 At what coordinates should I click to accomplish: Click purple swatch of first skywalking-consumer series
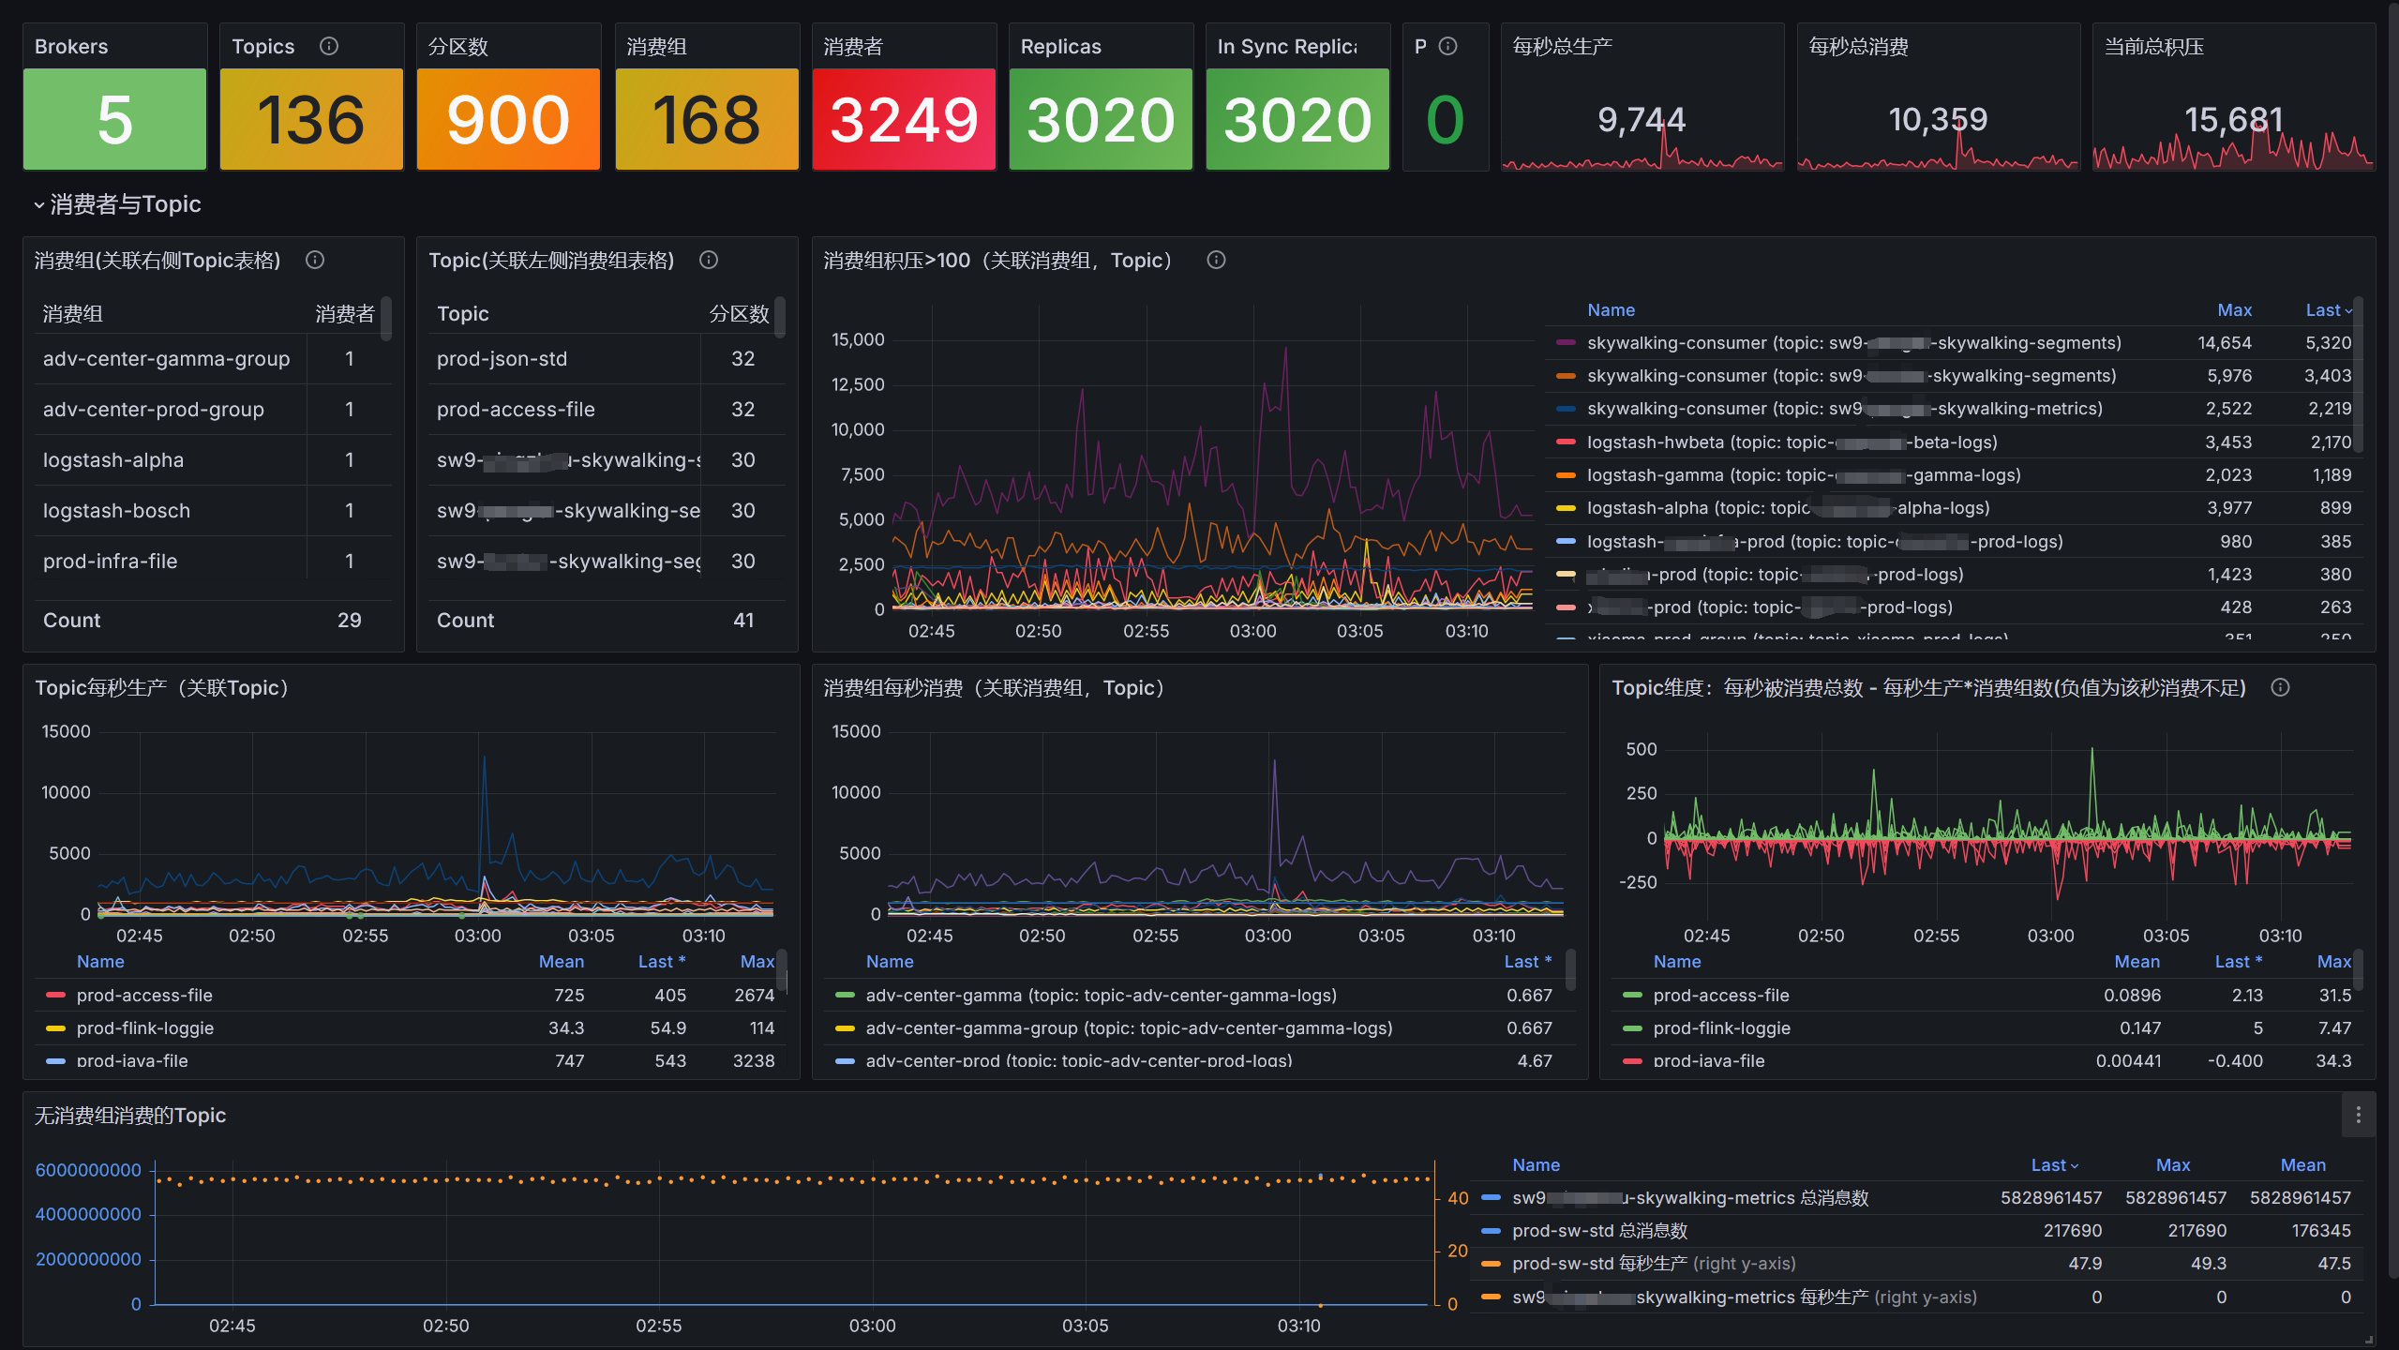tap(1565, 343)
